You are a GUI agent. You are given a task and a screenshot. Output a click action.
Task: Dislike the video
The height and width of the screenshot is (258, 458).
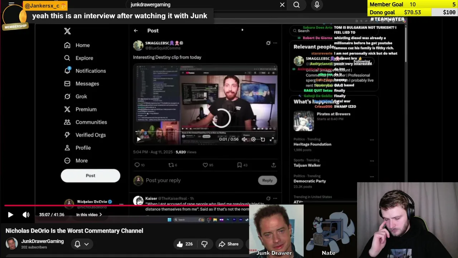[204, 244]
